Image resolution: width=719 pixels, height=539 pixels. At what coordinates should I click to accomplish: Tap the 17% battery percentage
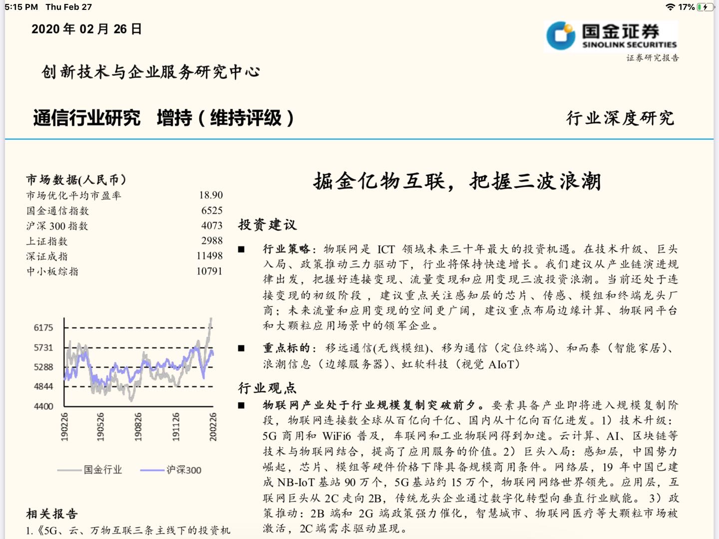pyautogui.click(x=687, y=7)
